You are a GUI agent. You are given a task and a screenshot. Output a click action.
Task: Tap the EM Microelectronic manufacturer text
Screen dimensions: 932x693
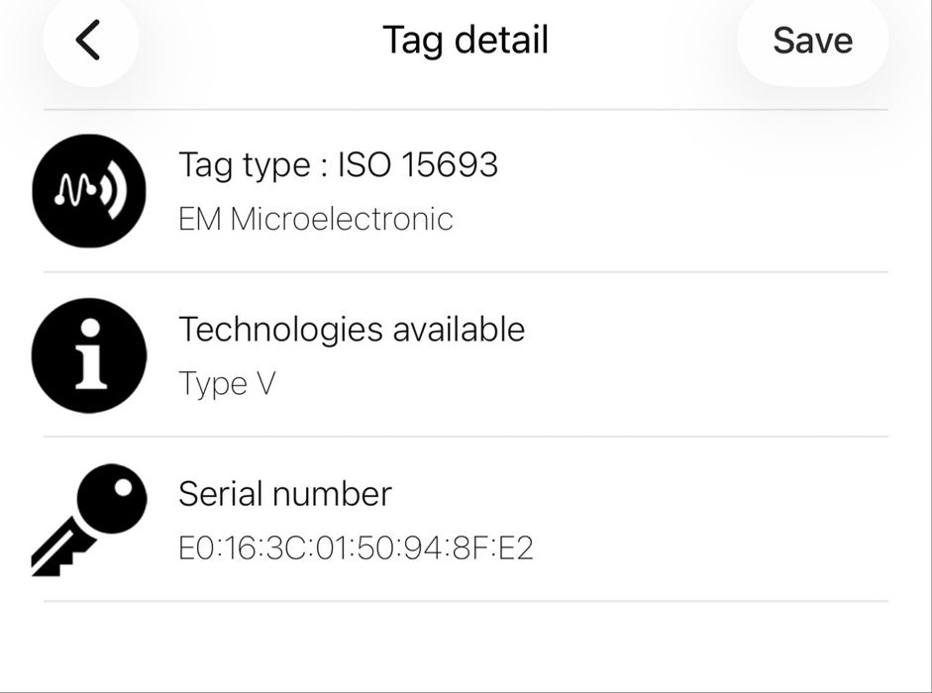315,219
